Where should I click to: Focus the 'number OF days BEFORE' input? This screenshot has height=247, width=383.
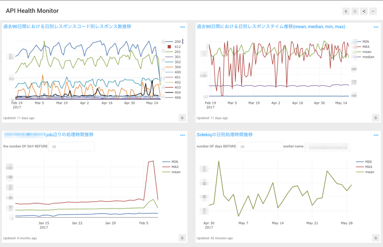tap(260, 147)
